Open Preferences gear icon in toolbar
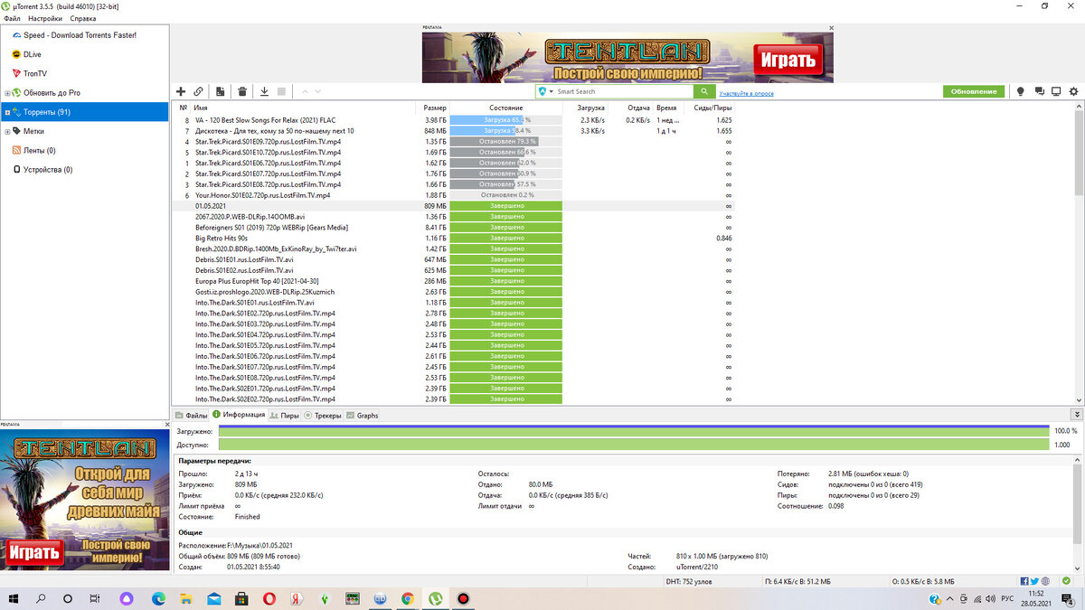This screenshot has width=1085, height=610. pyautogui.click(x=1074, y=91)
